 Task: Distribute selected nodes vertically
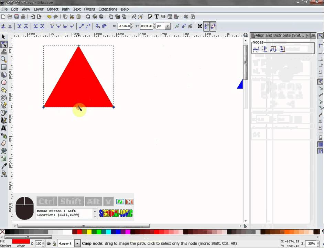pyautogui.click(x=282, y=49)
